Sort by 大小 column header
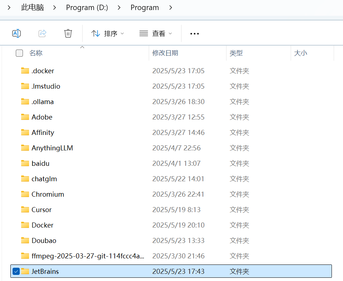This screenshot has width=343, height=281. pos(301,53)
